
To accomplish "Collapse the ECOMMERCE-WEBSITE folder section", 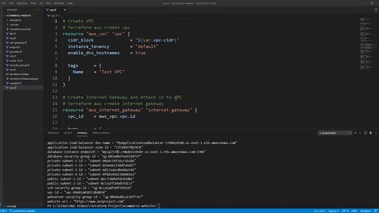I will coord(18,15).
